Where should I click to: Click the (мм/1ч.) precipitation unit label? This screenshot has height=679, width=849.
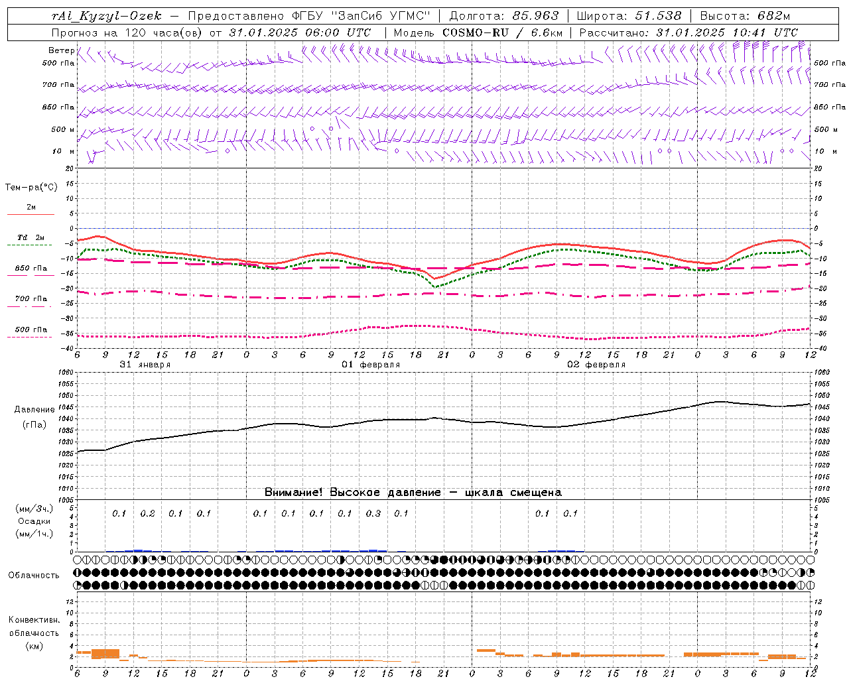point(34,534)
